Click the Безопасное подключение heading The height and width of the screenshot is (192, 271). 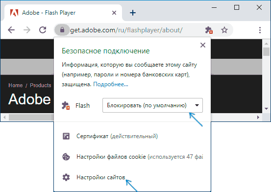[105, 51]
